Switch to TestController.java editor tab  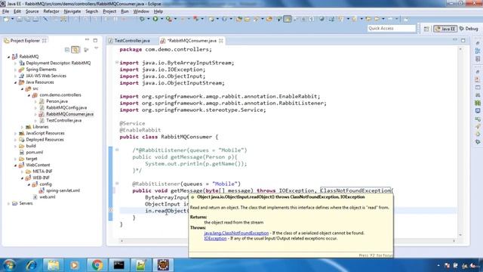pyautogui.click(x=132, y=41)
